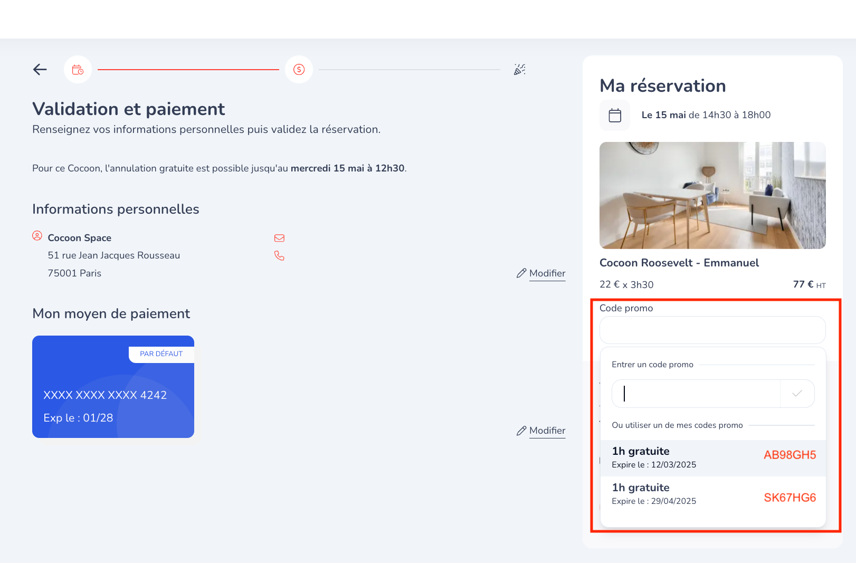Screen dimensions: 856x563
Task: Click the Ou utiliser un de mes codes promo label
Action: [677, 425]
